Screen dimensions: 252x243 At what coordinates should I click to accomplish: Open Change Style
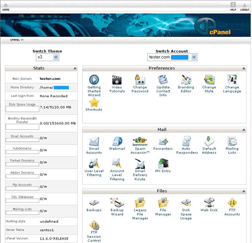[209, 84]
